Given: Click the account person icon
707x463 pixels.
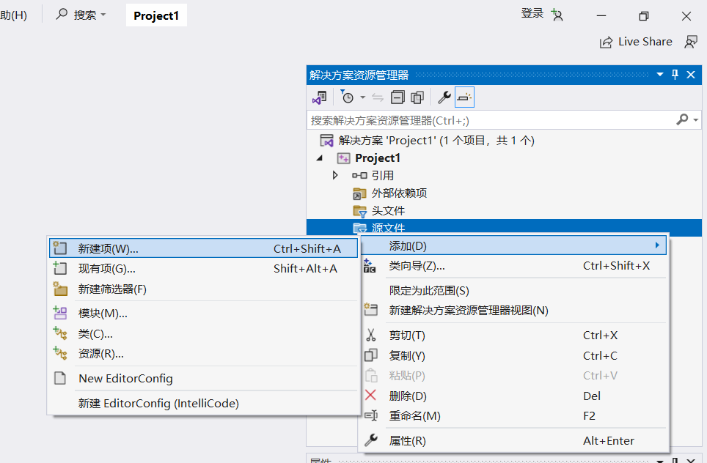Looking at the screenshot, I should click(557, 15).
